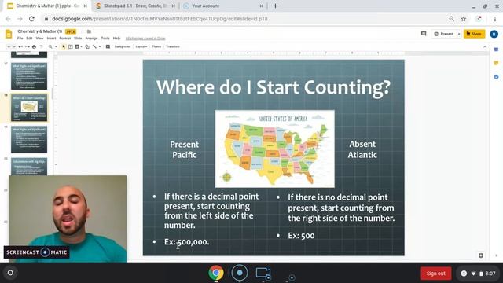Screen dimensions: 503x283
Task: Click the Chemistry & Matter document title
Action: click(40, 31)
